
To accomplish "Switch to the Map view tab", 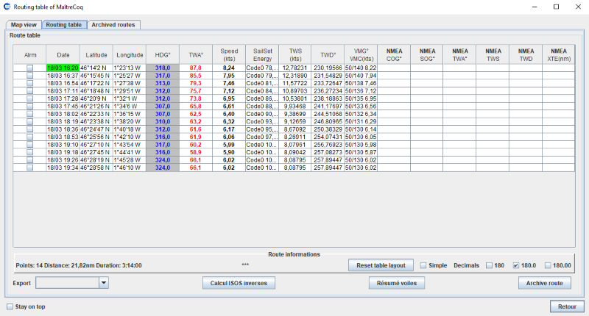I will (x=24, y=24).
